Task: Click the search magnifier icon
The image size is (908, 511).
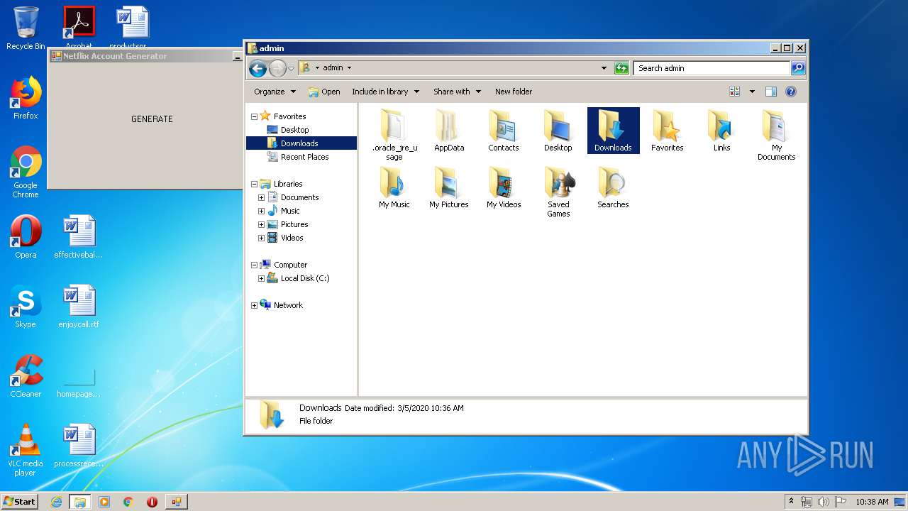Action: tap(798, 68)
